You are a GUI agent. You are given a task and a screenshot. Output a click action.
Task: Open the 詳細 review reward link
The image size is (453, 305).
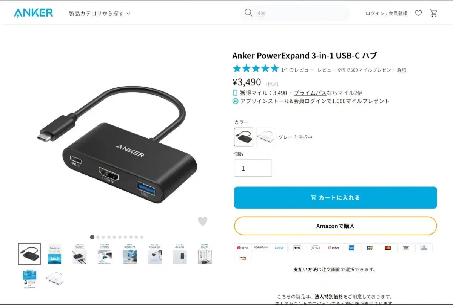[x=402, y=70]
